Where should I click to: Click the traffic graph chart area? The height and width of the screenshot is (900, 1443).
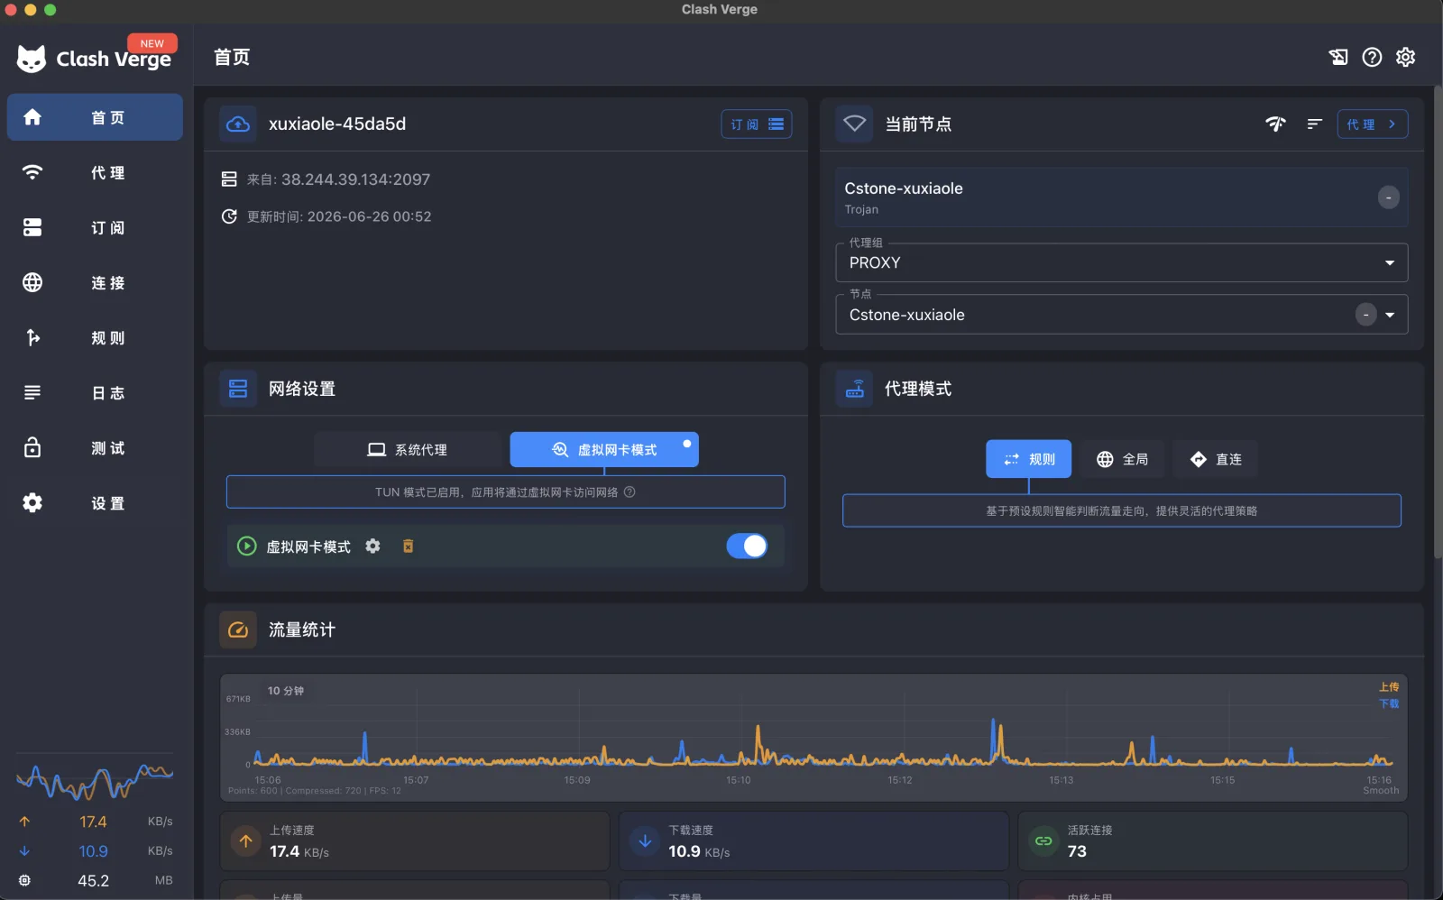(813, 737)
